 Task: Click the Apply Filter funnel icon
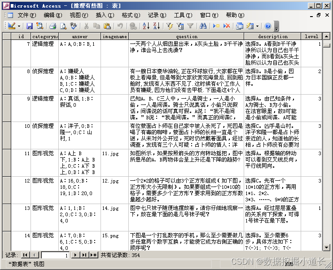coord(190,26)
